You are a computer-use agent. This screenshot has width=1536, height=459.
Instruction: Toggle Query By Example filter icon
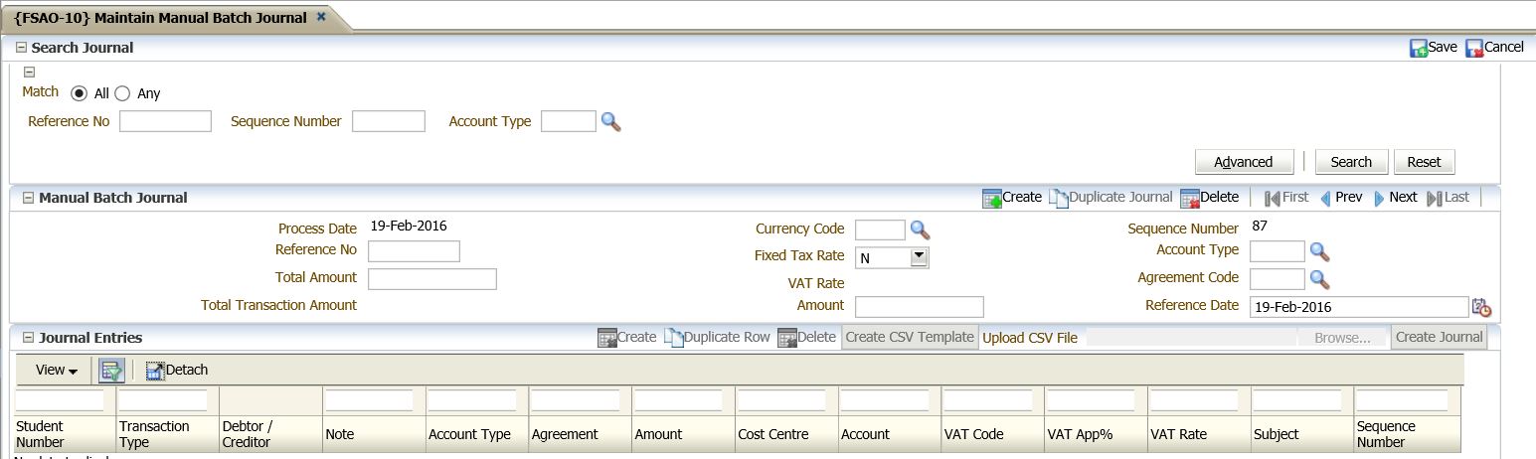click(x=110, y=371)
